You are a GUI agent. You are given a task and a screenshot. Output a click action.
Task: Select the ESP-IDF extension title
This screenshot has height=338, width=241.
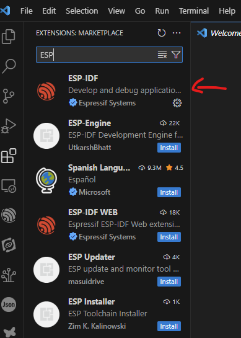tap(83, 78)
